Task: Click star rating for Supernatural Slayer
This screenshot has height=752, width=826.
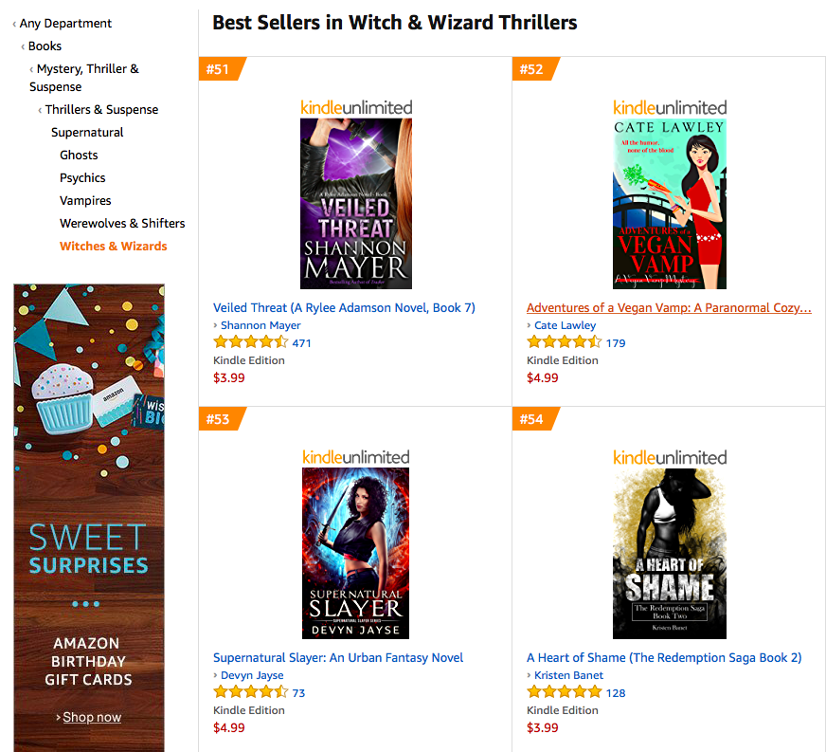Action: (x=251, y=692)
